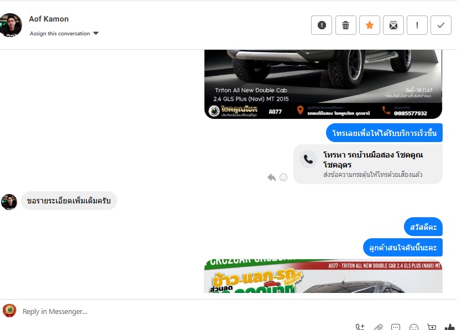Reply to call prompt message with arrow icon
The height and width of the screenshot is (330, 457).
click(271, 177)
